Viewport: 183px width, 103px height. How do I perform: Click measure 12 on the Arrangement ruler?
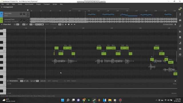[89, 11]
